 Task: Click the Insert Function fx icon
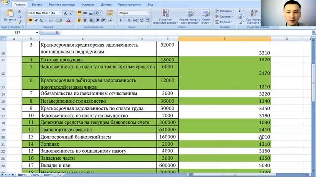click(x=57, y=33)
